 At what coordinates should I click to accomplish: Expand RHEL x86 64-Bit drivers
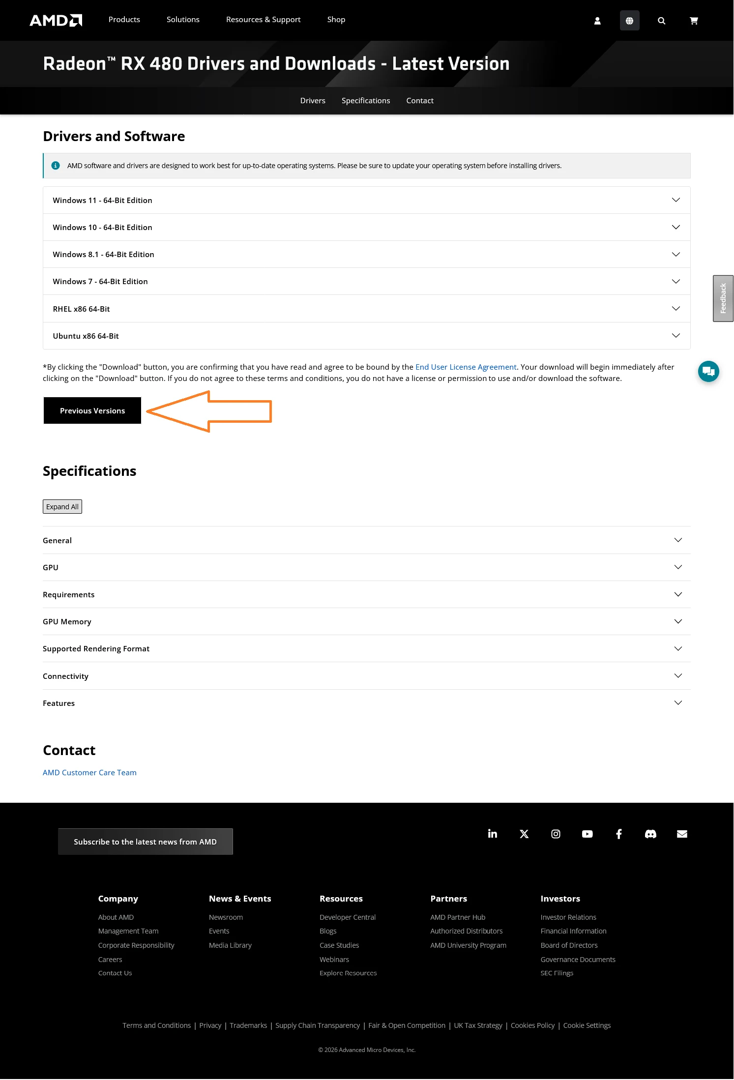point(367,309)
